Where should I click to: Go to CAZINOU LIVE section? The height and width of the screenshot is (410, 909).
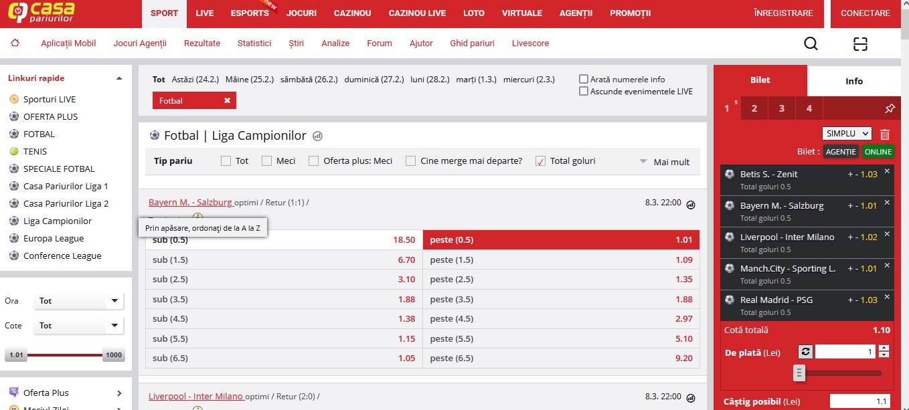tap(417, 13)
